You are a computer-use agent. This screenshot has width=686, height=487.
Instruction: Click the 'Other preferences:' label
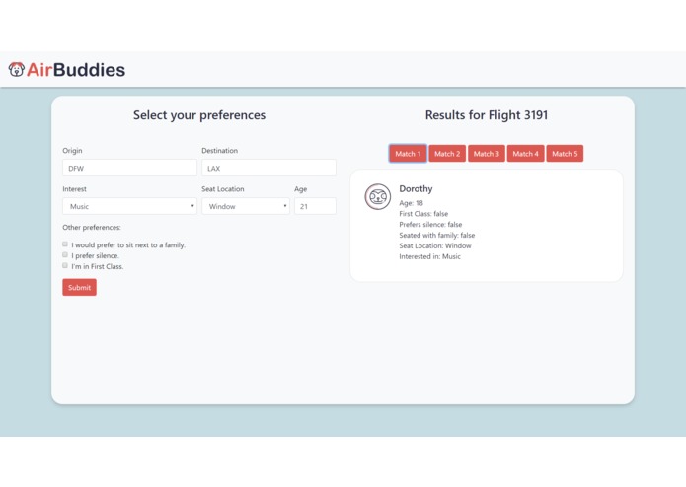tap(92, 227)
